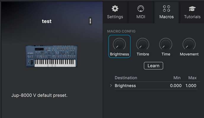Select the Brightness destination entry
This screenshot has width=204, height=118.
125,86
